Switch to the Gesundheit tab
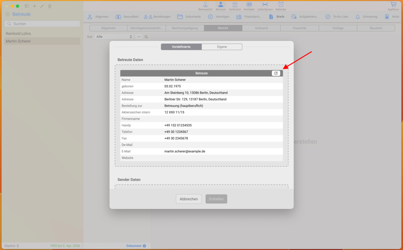The height and width of the screenshot is (250, 403). coord(127,17)
